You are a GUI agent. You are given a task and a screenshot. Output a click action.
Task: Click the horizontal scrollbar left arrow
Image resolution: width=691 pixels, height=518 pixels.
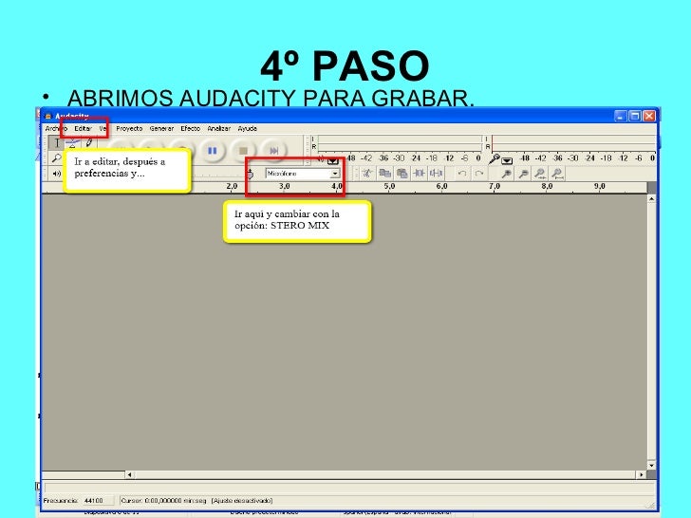[x=129, y=474]
